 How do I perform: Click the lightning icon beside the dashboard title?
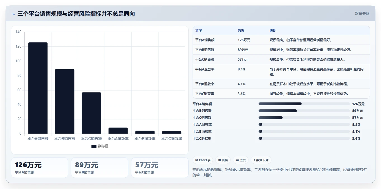(13, 14)
